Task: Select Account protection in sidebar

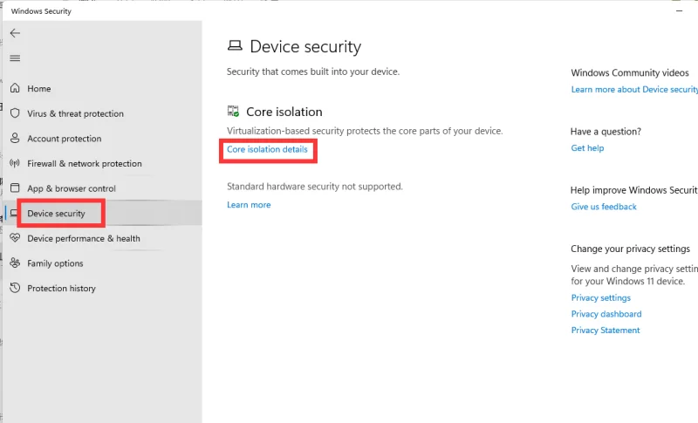Action: (64, 139)
